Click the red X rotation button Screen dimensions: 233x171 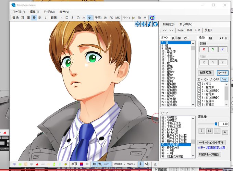tap(204, 49)
